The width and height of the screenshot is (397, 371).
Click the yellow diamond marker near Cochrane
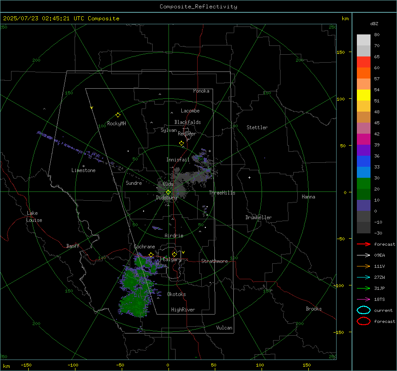pos(151,255)
